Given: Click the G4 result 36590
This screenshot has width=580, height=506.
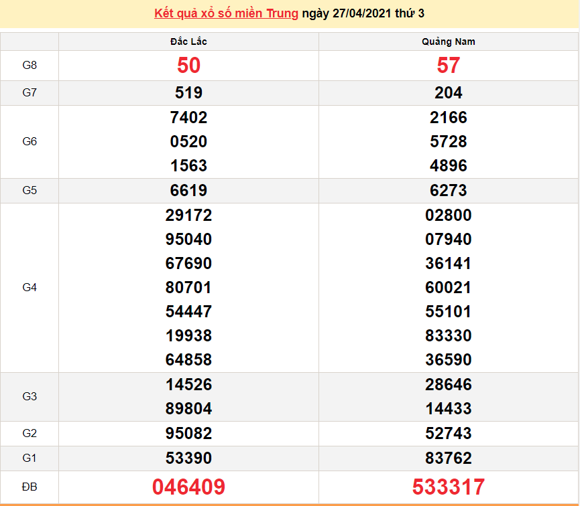Looking at the screenshot, I should click(x=449, y=359).
